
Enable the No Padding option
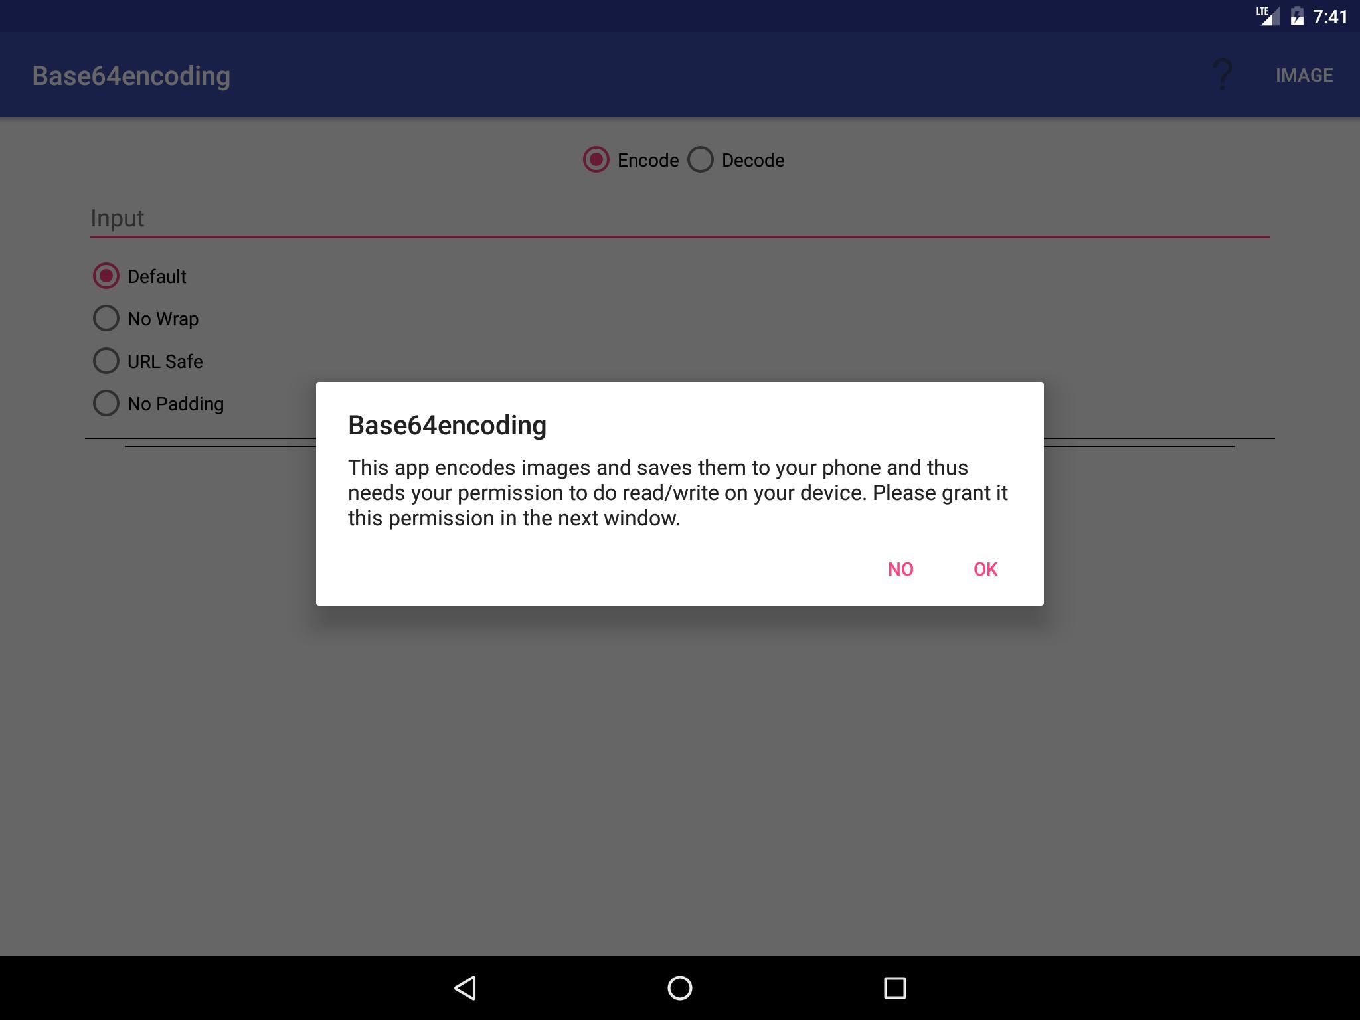(104, 404)
